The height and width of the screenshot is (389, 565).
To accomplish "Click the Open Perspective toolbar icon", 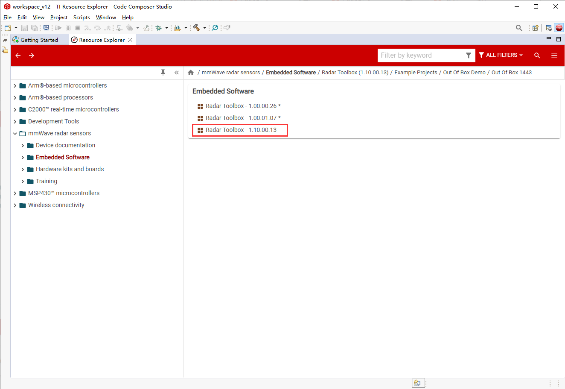I will click(x=535, y=28).
